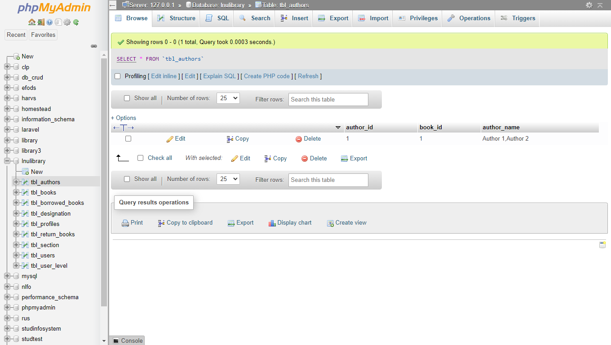The image size is (611, 345).
Task: Open the Search tab
Action: [254, 18]
